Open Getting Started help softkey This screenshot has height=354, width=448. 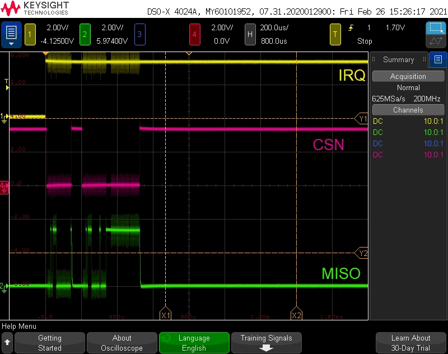point(50,343)
